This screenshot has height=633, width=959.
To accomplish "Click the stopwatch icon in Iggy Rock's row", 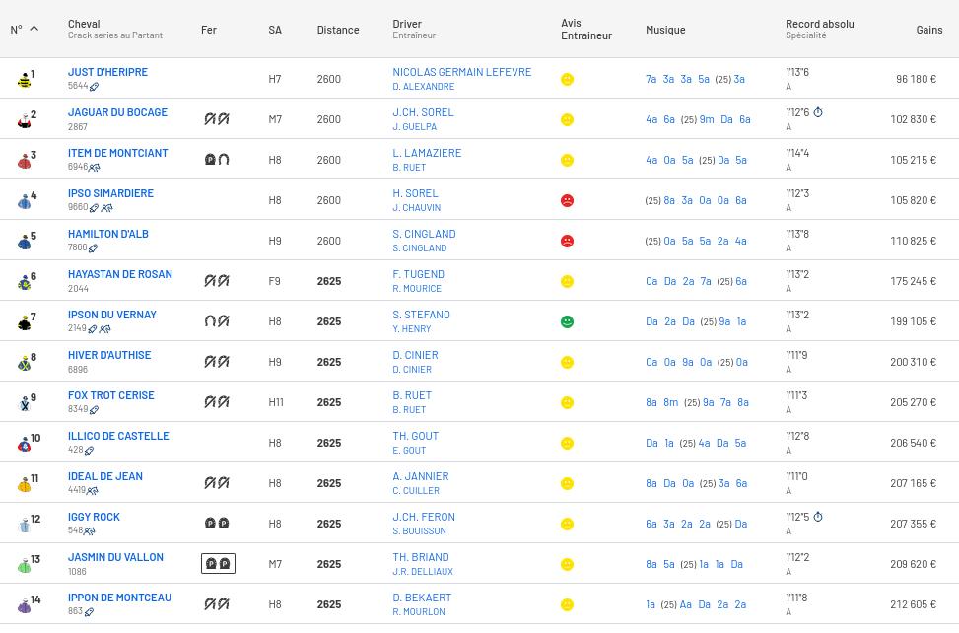I will click(x=818, y=517).
